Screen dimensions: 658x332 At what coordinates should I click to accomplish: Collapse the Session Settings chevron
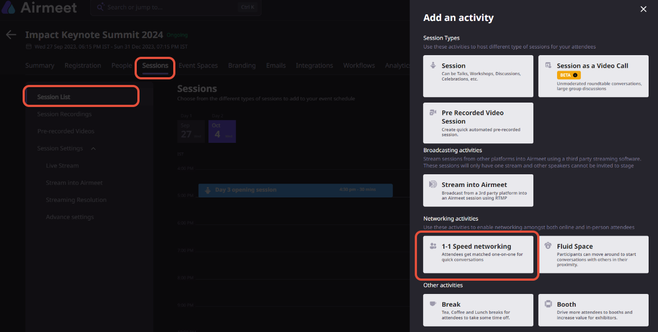pyautogui.click(x=93, y=148)
